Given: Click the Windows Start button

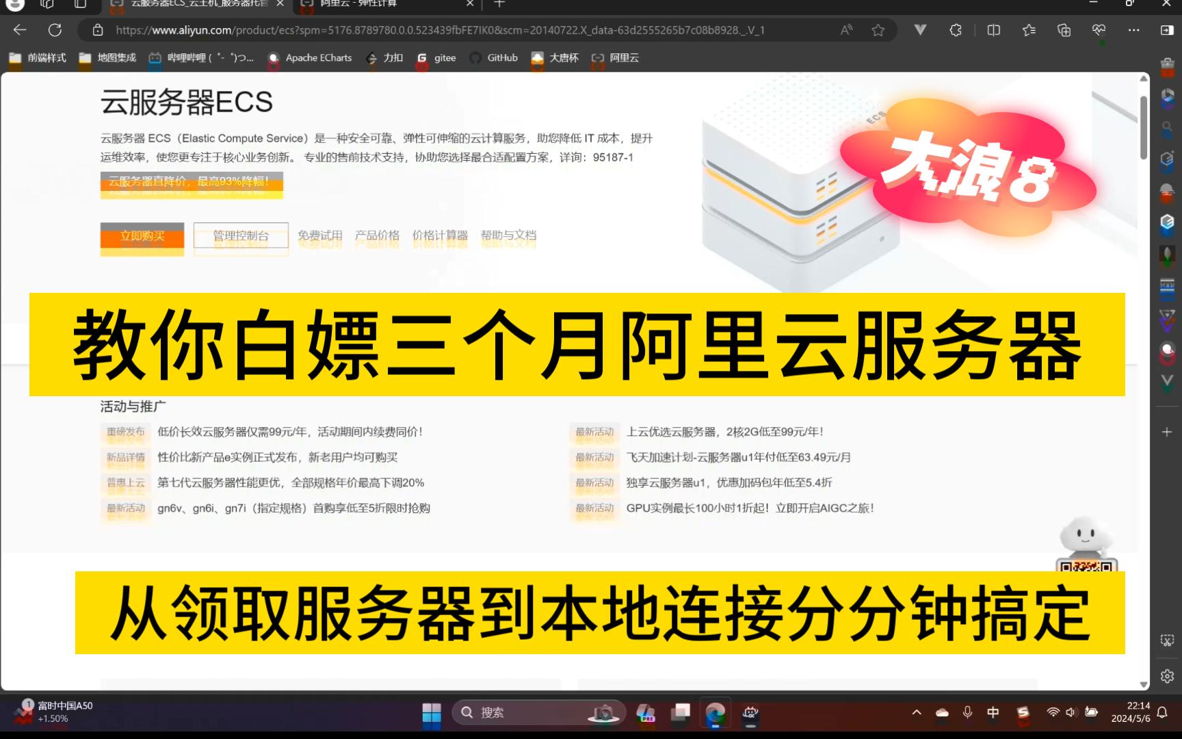Looking at the screenshot, I should (x=432, y=712).
